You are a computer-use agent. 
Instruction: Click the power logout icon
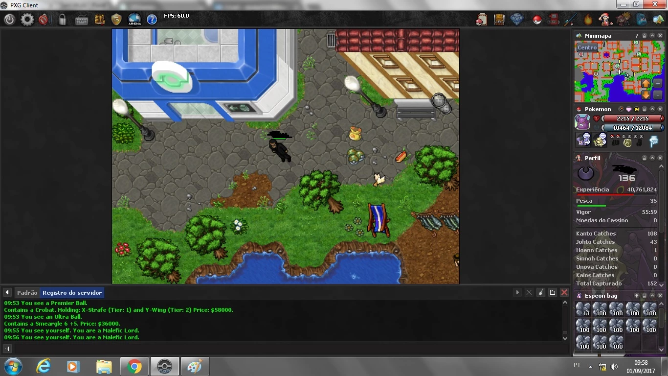click(10, 20)
